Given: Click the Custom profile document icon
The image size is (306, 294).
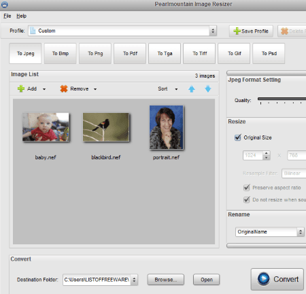Looking at the screenshot, I should 33,31.
